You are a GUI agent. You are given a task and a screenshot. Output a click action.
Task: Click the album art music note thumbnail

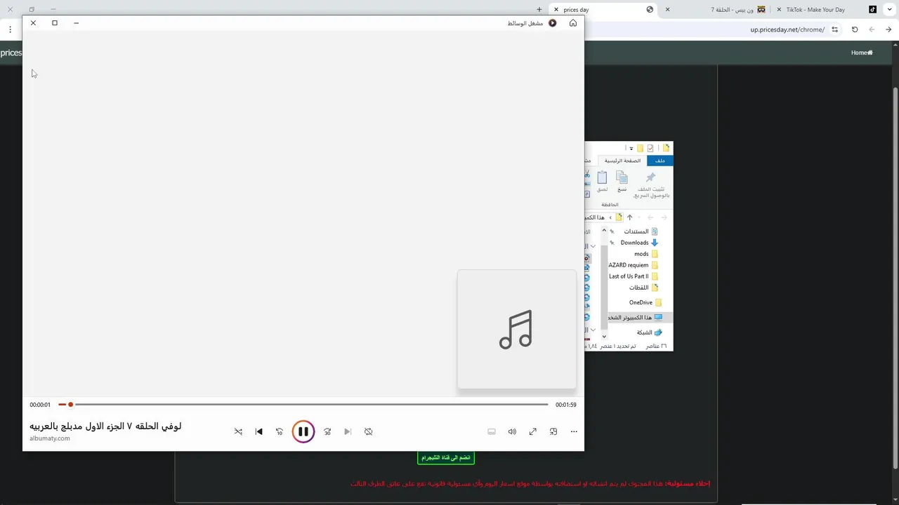point(517,329)
